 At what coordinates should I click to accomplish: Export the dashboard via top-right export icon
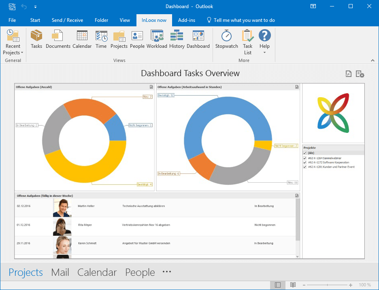pos(348,74)
